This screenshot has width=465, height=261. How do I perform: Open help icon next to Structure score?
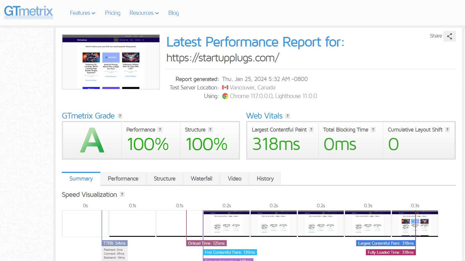tap(210, 129)
